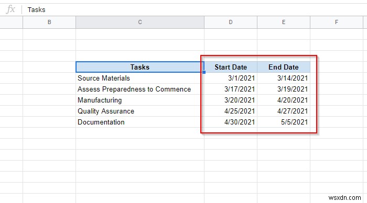Select the End Date header cell
The height and width of the screenshot is (203, 367).
coord(284,67)
